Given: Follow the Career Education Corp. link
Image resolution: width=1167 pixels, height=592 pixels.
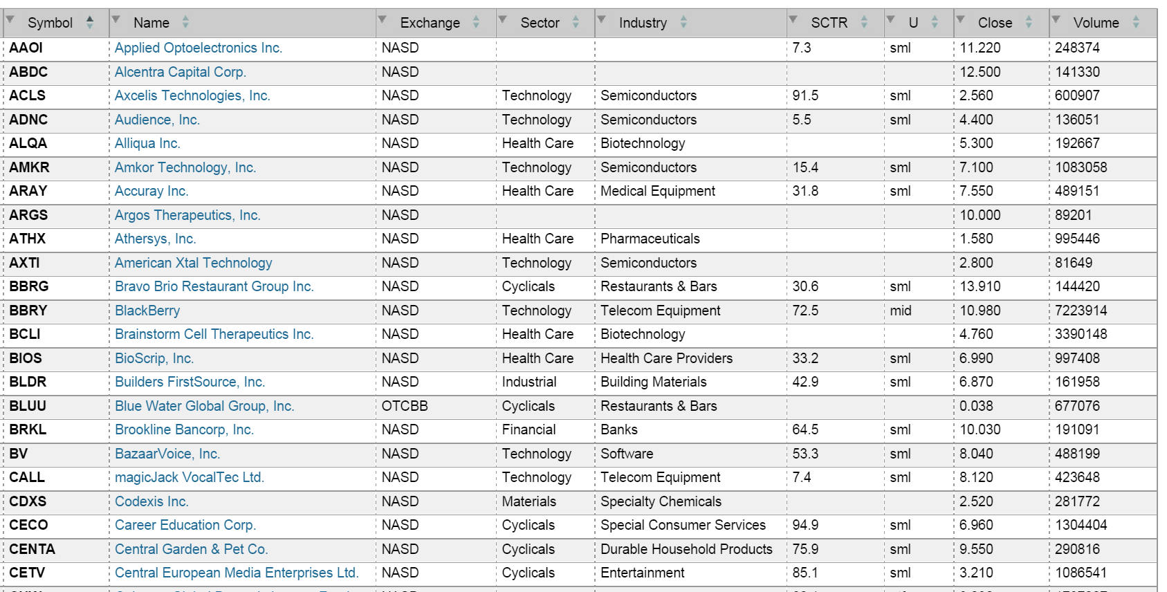Looking at the screenshot, I should pyautogui.click(x=185, y=525).
